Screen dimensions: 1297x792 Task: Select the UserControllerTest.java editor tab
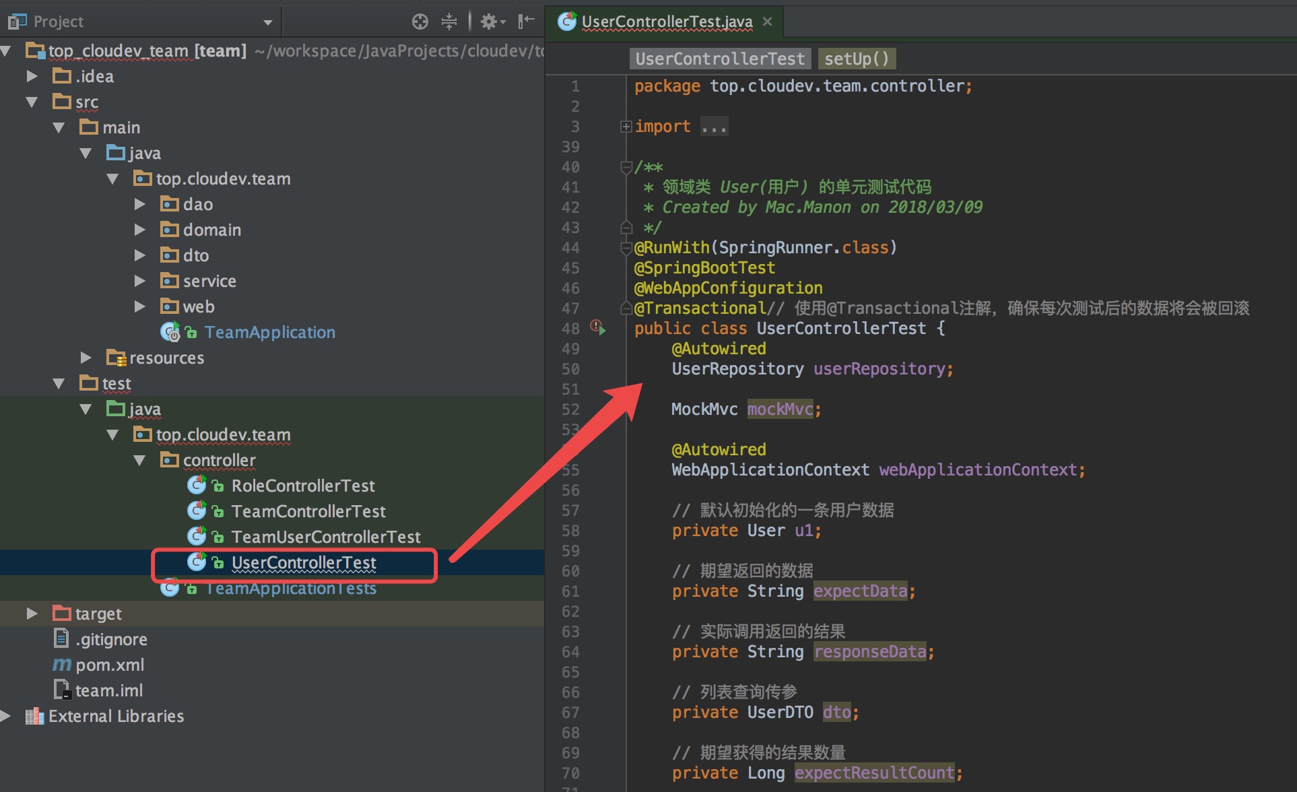click(x=666, y=22)
